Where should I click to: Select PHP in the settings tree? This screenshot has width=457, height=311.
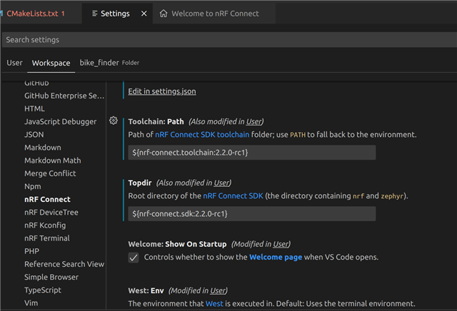tap(31, 251)
